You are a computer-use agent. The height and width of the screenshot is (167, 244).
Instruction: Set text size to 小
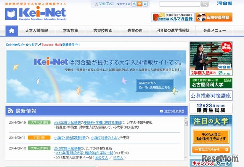(x=134, y=4)
